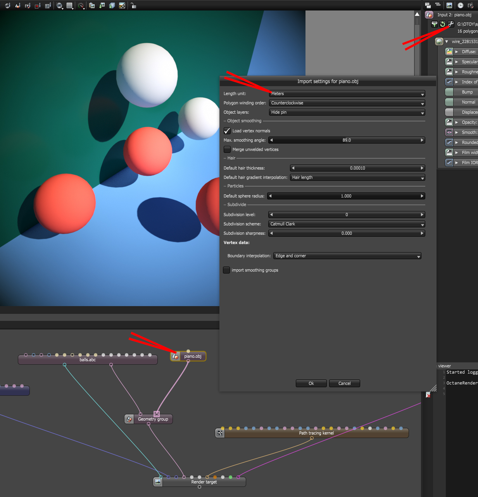Click the viewport lock padlock icon
Image resolution: width=478 pixels, height=497 pixels.
(133, 5)
